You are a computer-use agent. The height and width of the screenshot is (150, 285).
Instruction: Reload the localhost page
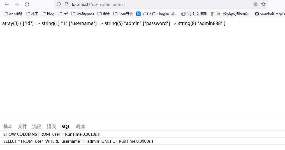tap(27, 4)
